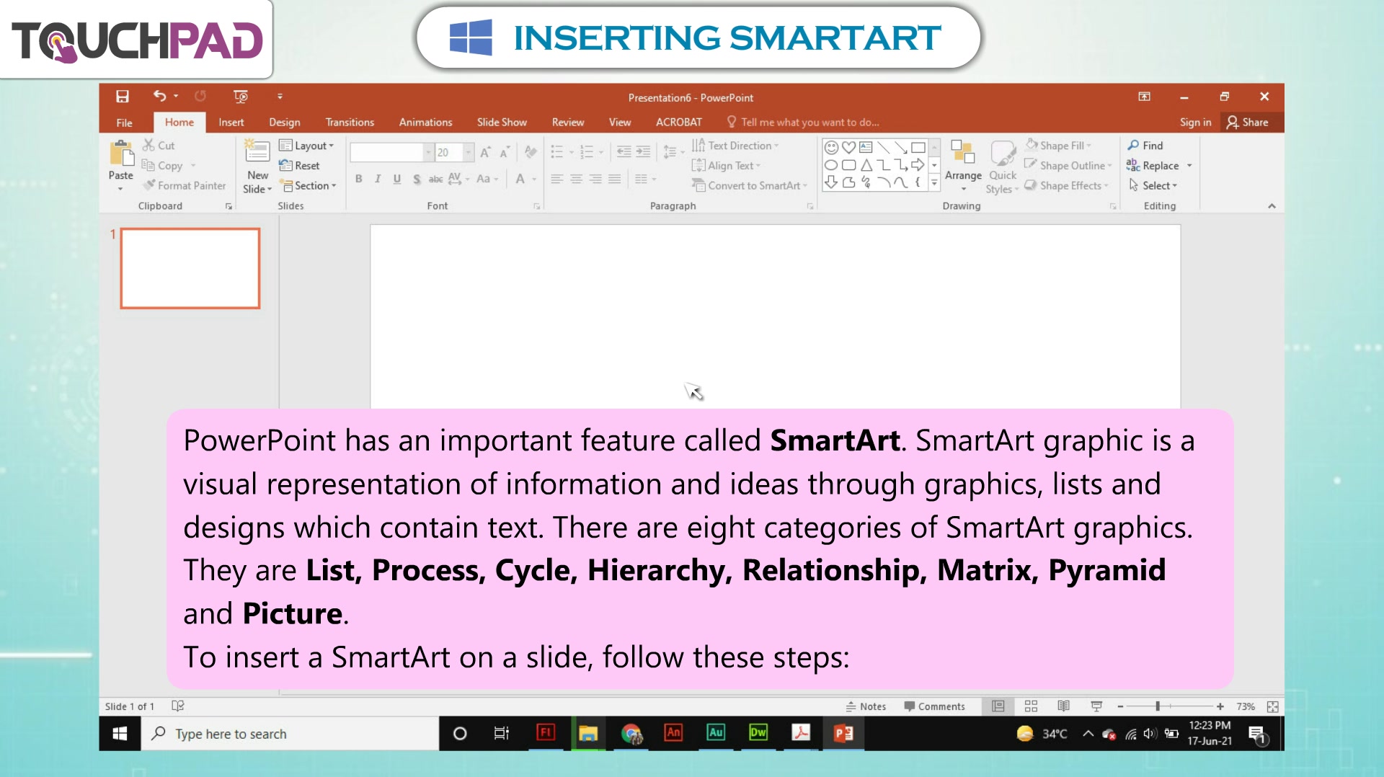Fit slide to current window
The image size is (1384, 777).
point(1273,706)
